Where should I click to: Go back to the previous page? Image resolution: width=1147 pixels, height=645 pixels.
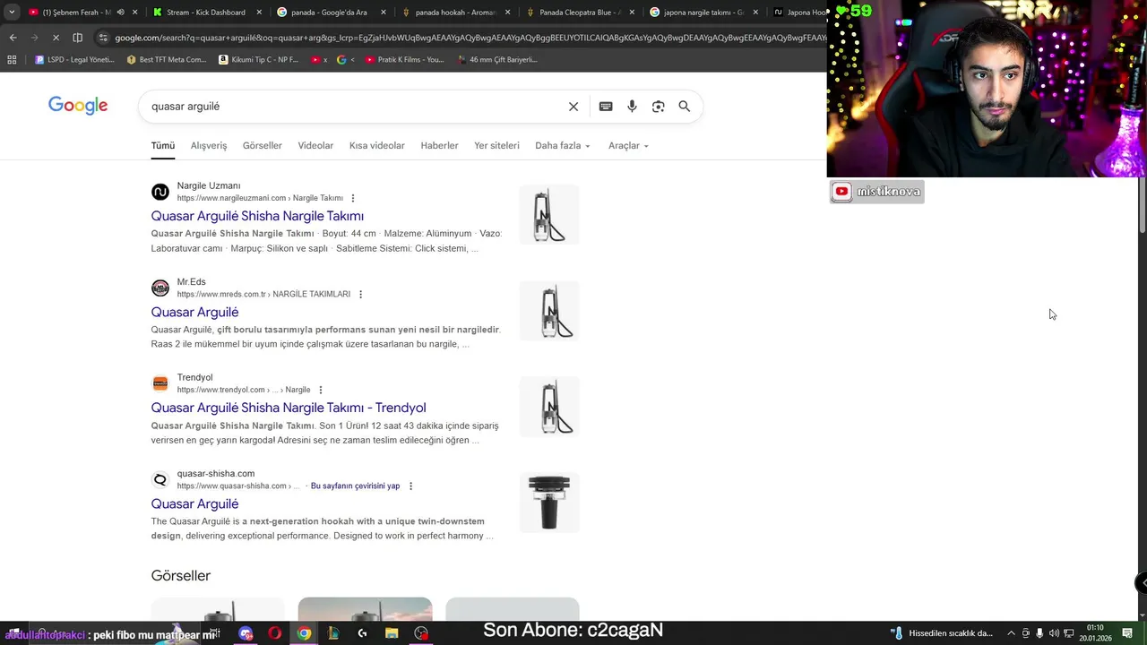(13, 38)
